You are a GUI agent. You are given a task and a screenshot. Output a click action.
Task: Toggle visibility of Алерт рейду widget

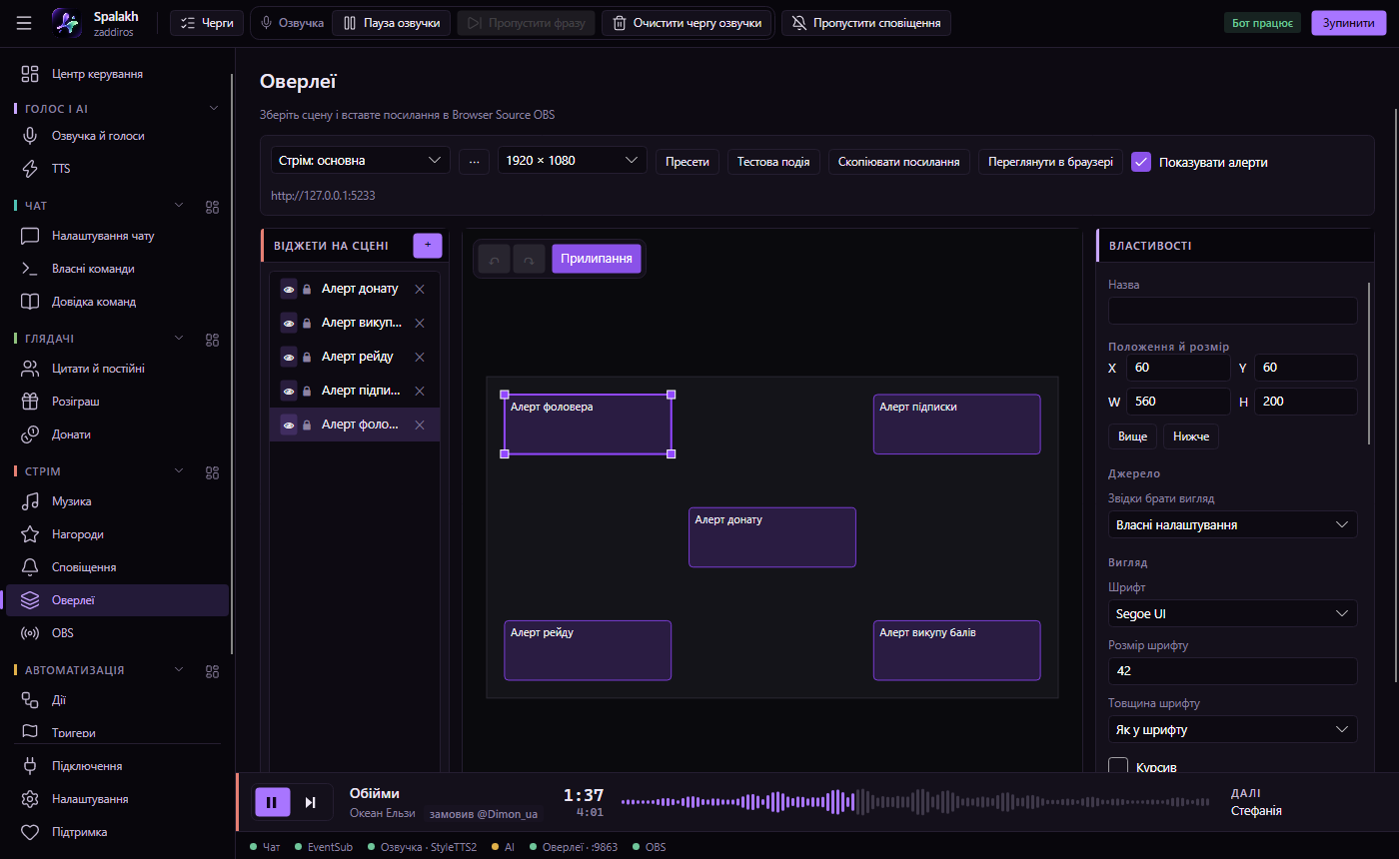pyautogui.click(x=289, y=357)
